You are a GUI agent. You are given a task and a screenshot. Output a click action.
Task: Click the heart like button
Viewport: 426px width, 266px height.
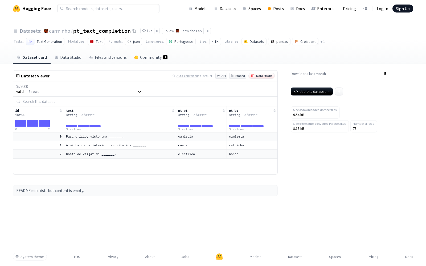click(x=147, y=31)
